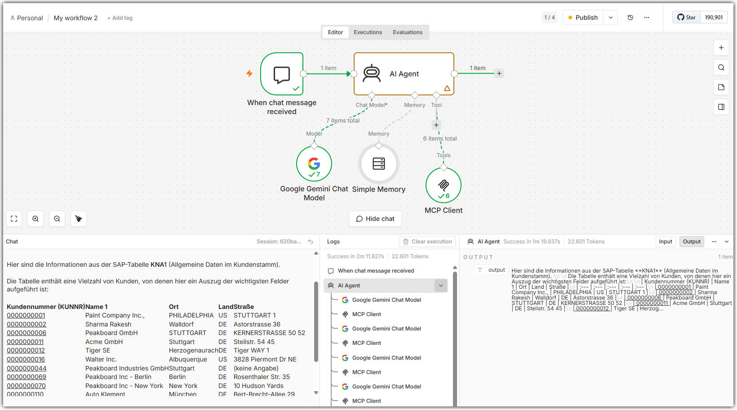Screen dimensions: 737x410
Task: Open output panel more options ellipsis
Action: click(714, 242)
